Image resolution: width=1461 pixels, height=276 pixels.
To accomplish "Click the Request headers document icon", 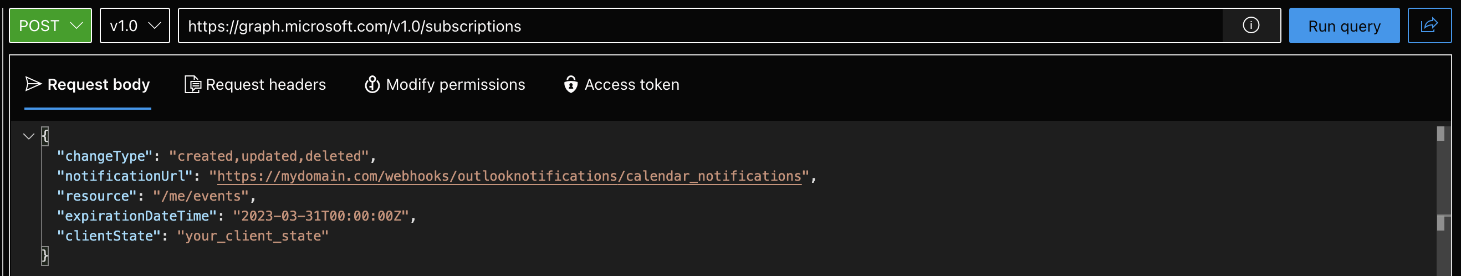I will coord(192,84).
